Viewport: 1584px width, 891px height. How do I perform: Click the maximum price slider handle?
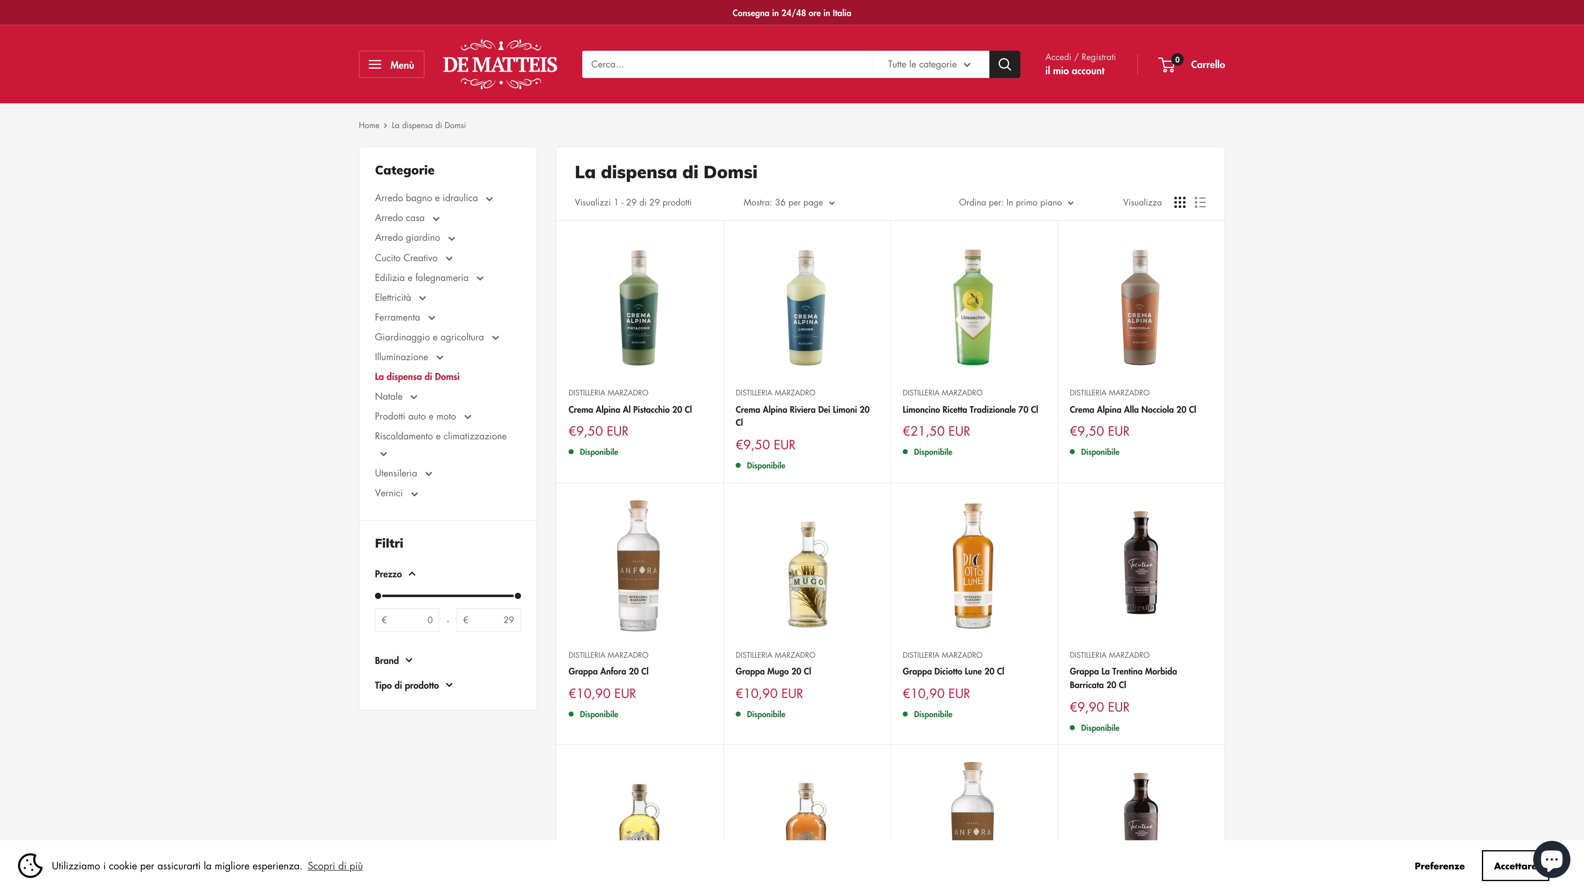coord(518,596)
